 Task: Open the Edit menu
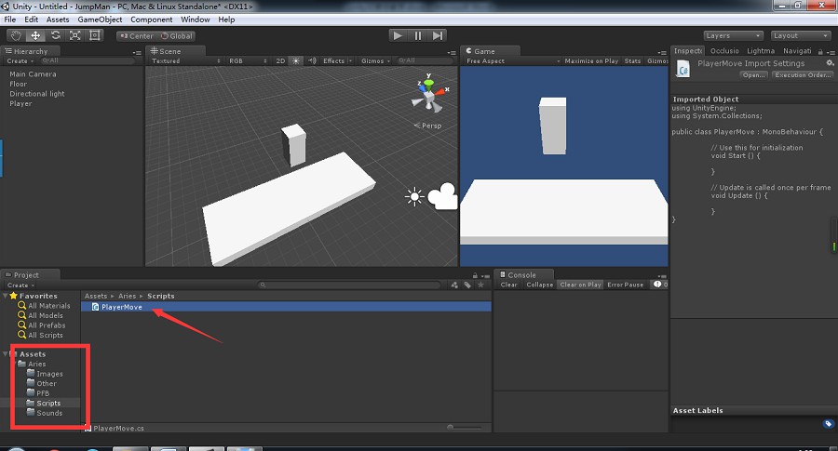coord(31,20)
